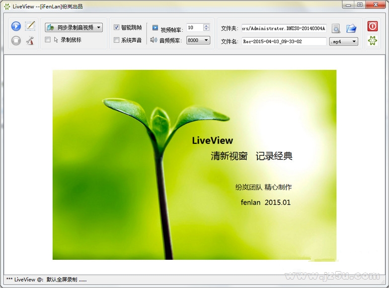Screen dimensions: 389x288
Task: Start recording with the blue play button
Action: 16,26
